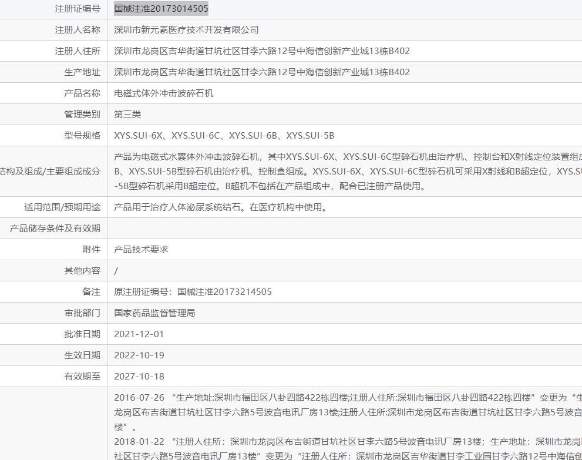Click the label 产品储存条件及有效期

point(55,229)
